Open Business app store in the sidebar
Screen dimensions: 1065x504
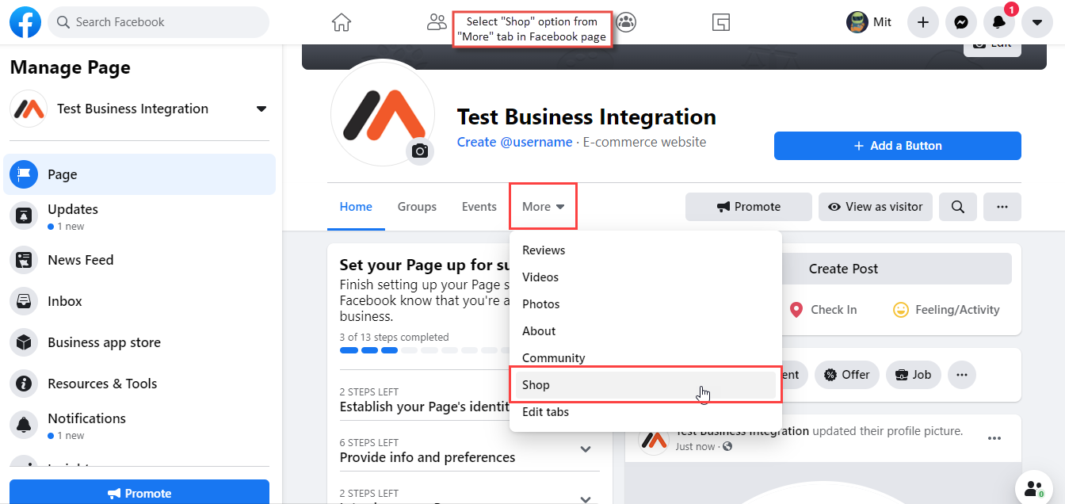point(139,342)
